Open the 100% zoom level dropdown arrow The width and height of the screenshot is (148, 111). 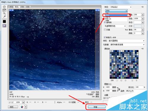23,102
